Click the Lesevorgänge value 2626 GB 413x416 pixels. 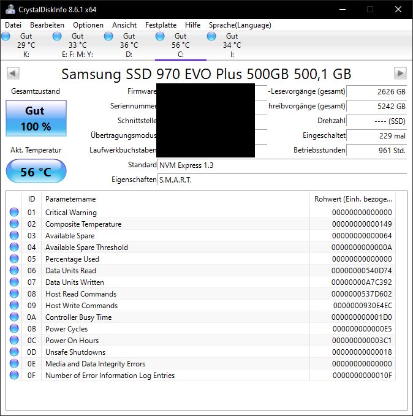tap(376, 91)
